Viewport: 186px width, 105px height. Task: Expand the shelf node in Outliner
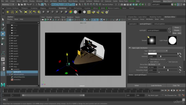click(10, 41)
